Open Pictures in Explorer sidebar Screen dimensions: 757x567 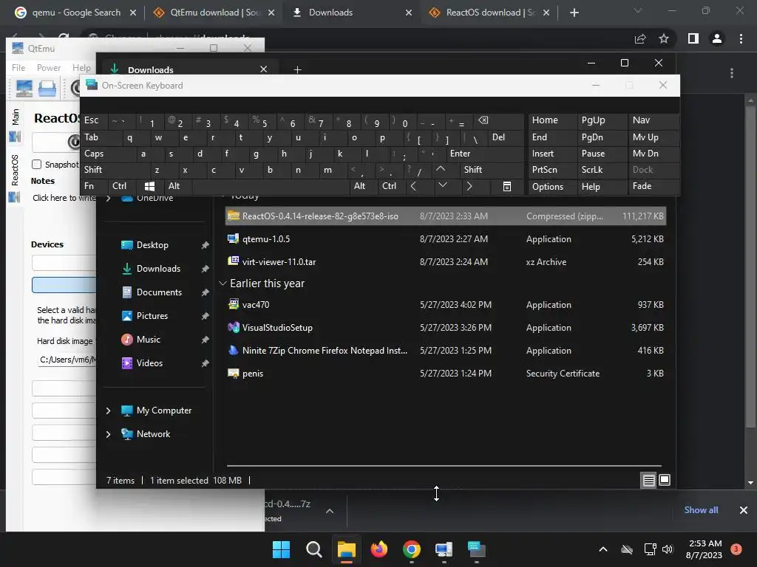(x=152, y=316)
